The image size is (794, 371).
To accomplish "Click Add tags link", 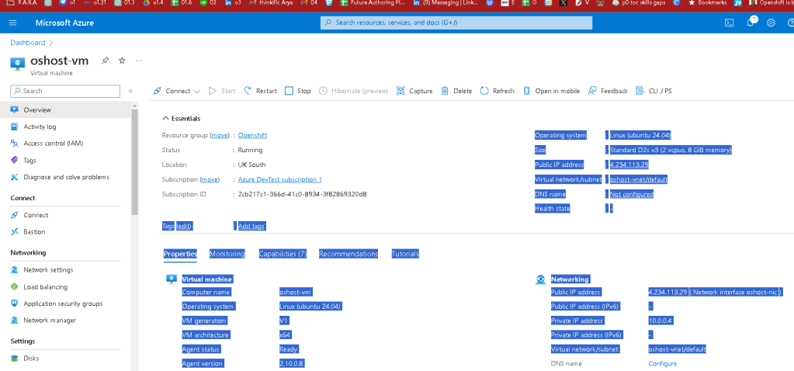I will [251, 226].
